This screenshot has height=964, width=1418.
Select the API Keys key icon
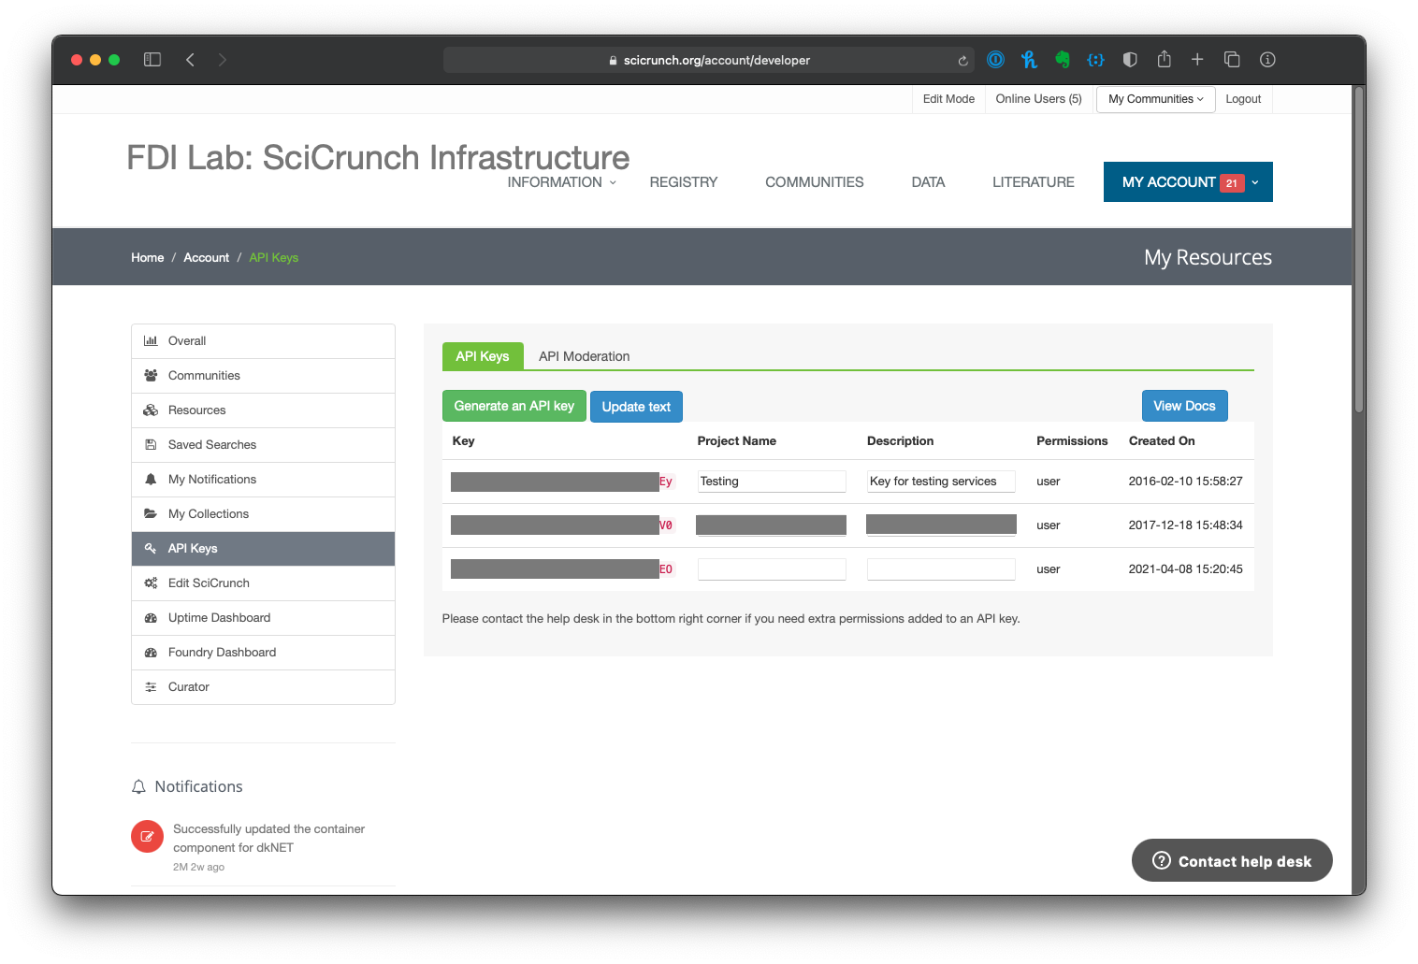point(152,548)
